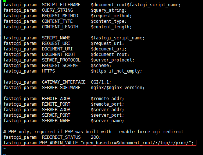203x155 pixels.
Task: Click the $fastcgi_script_name value on SCRIPT_NAME line
Action: coord(118,38)
